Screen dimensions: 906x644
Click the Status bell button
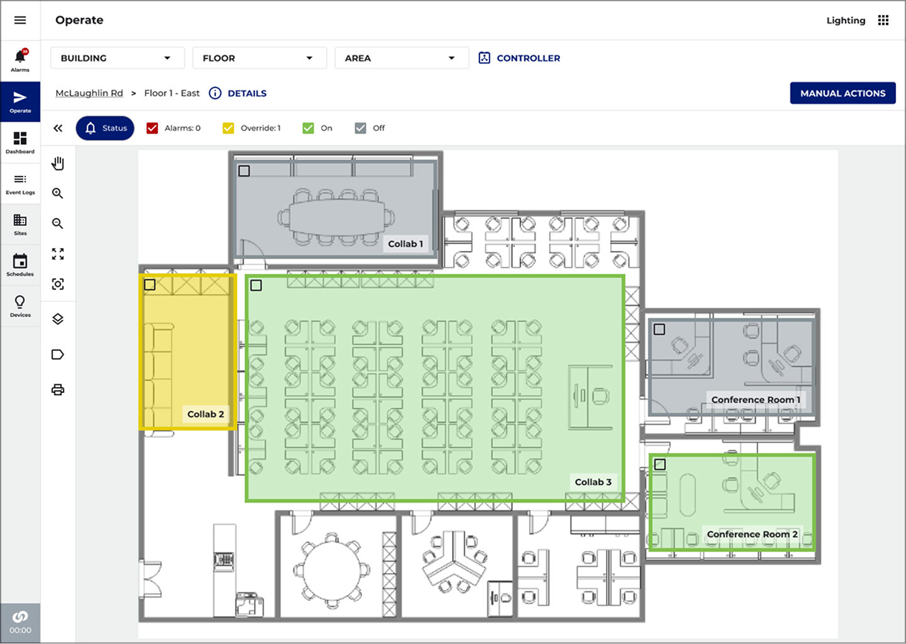(105, 128)
